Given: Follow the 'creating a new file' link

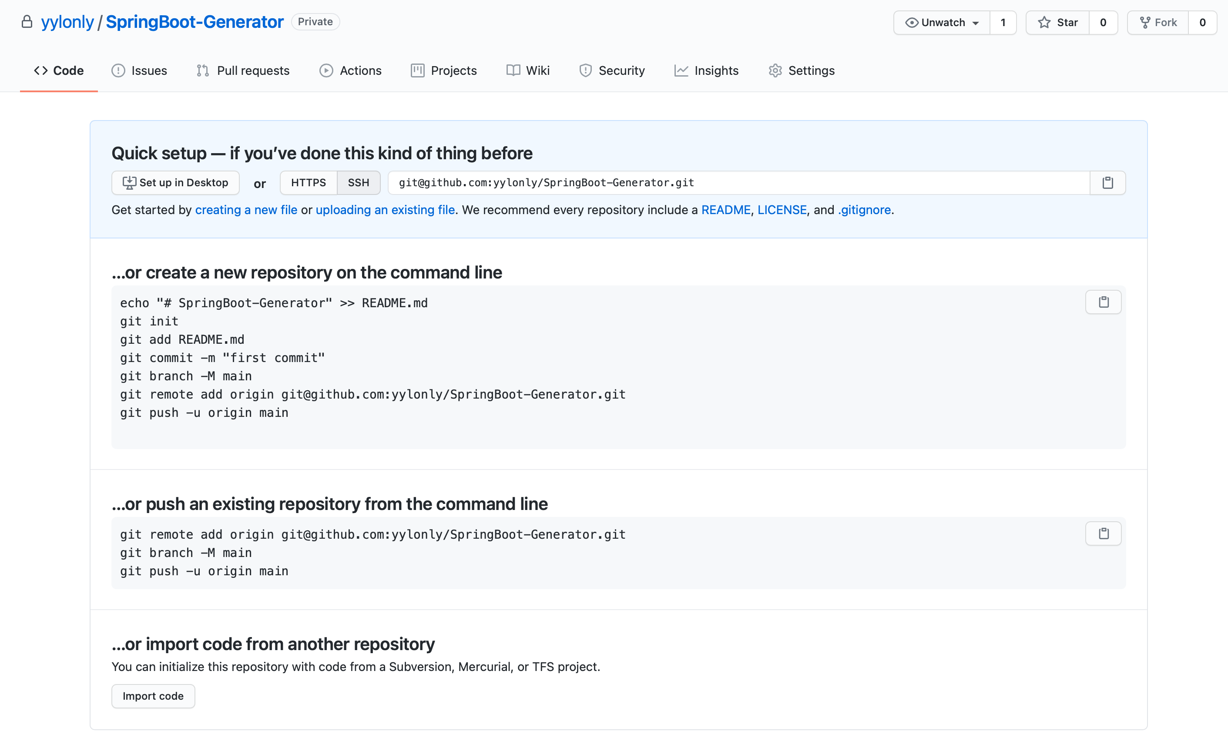Looking at the screenshot, I should [246, 210].
